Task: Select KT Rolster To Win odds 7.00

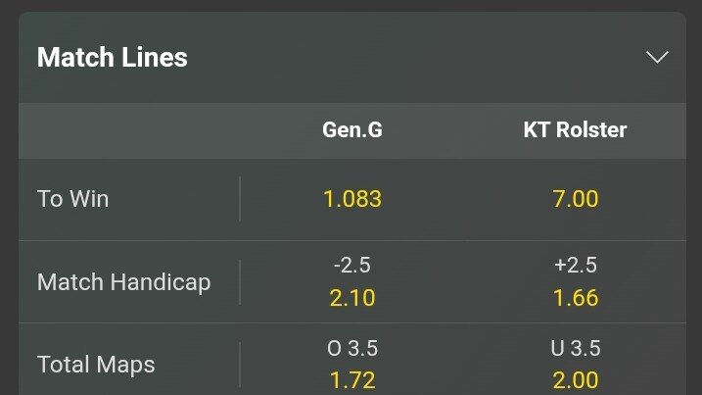Action: pos(575,199)
